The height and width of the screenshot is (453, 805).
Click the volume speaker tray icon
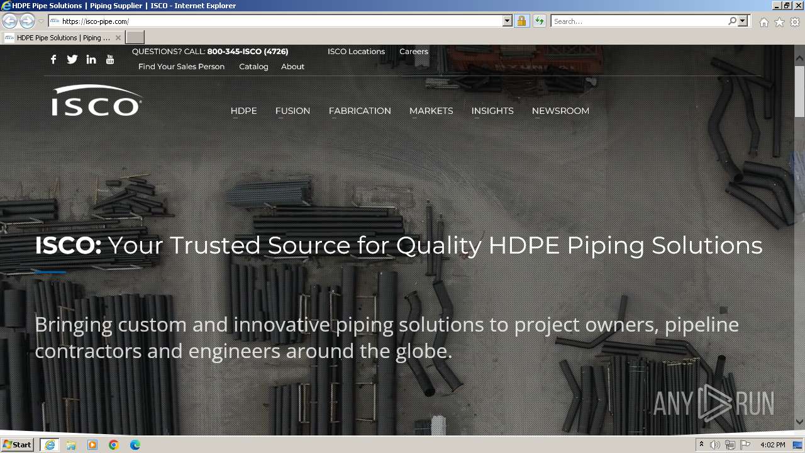coord(715,445)
